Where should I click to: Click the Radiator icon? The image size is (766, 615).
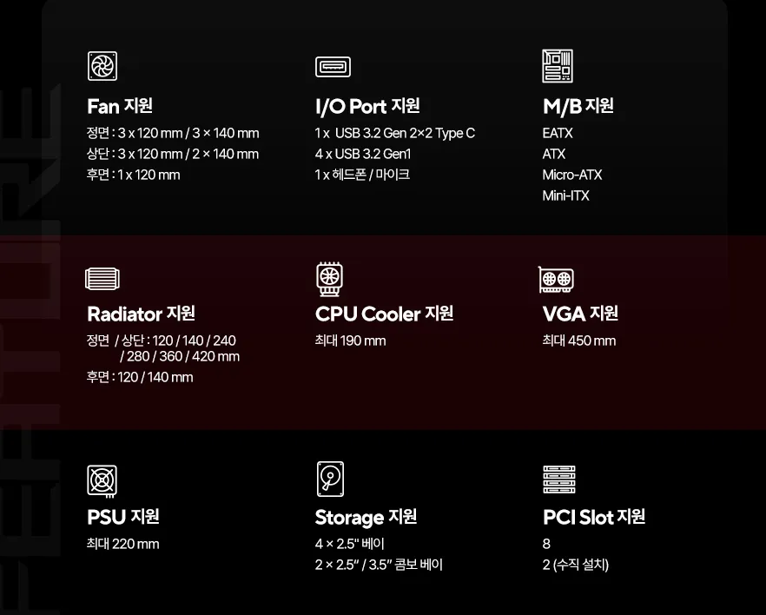(x=102, y=278)
